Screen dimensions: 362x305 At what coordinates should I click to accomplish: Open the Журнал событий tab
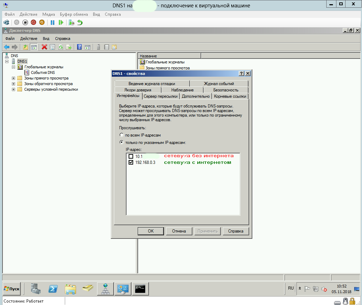coord(219,84)
